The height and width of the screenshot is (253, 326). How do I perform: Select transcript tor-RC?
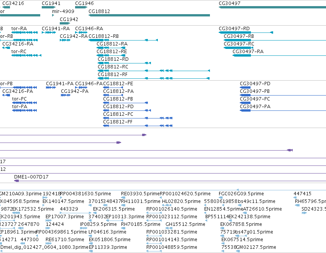[26, 55]
